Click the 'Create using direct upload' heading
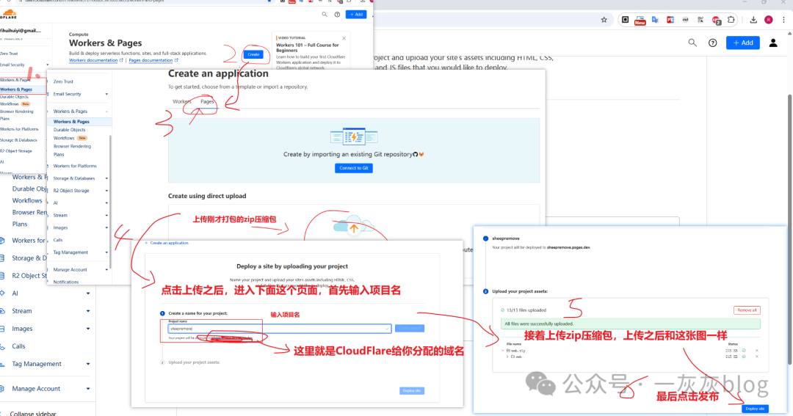Screen dimensions: 793x416 (207, 196)
